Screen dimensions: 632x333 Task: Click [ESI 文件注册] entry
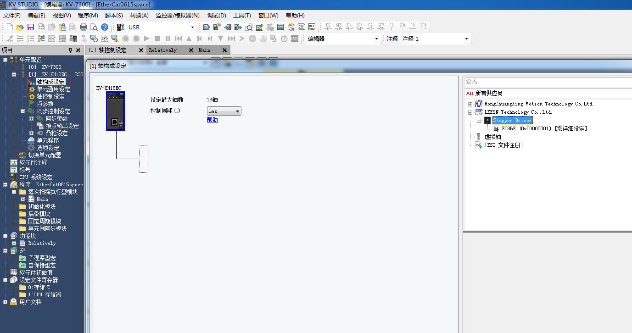tap(503, 145)
